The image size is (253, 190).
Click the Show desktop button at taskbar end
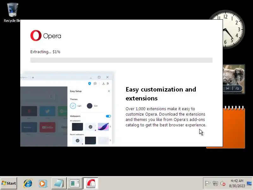pos(250,183)
